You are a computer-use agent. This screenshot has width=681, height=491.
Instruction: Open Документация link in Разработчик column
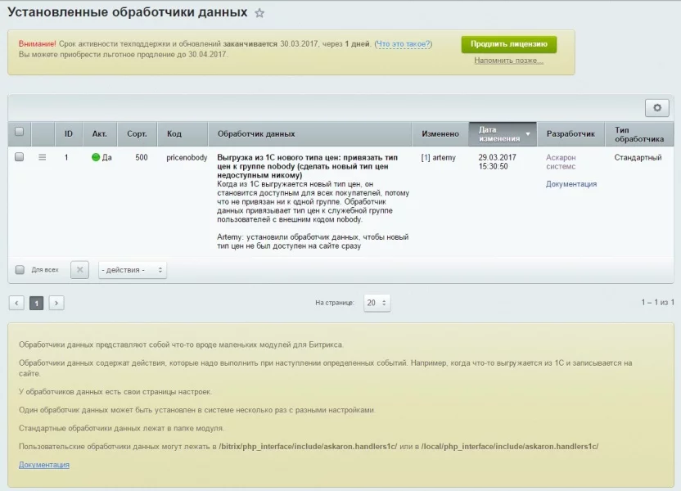[x=571, y=184]
